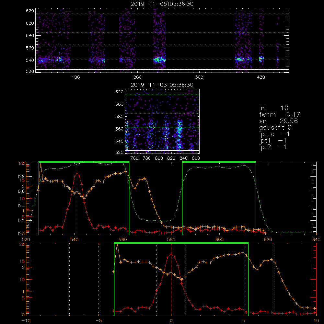Screen dimensions: 324x324
Task: Select white y-axis label 0.6 on upper profile plot
Action: tap(21, 191)
